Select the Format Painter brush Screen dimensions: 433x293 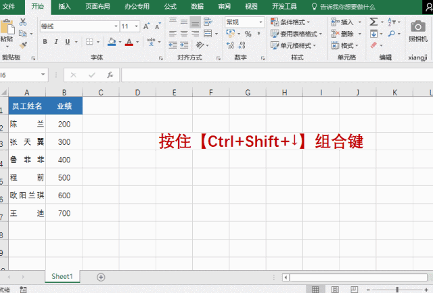point(23,45)
